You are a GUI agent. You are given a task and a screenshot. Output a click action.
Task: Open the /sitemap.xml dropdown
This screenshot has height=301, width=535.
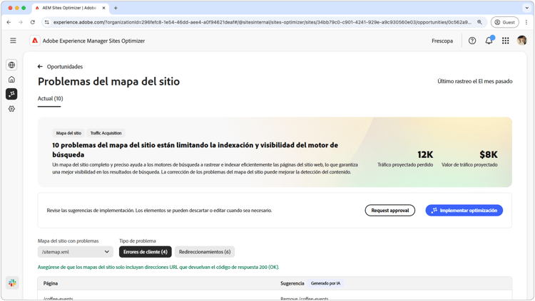75,252
